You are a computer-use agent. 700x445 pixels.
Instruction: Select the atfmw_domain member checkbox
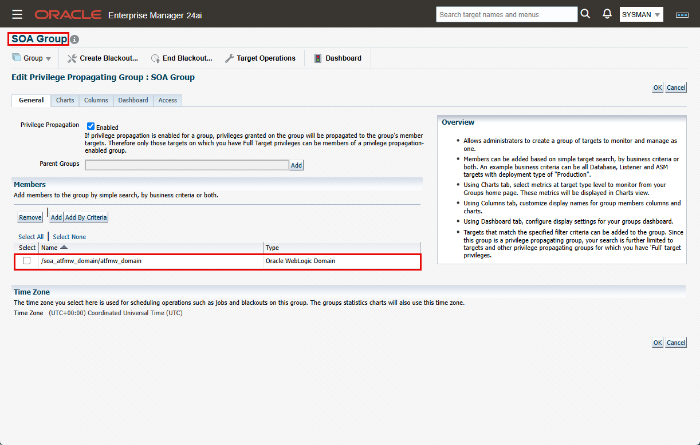26,261
